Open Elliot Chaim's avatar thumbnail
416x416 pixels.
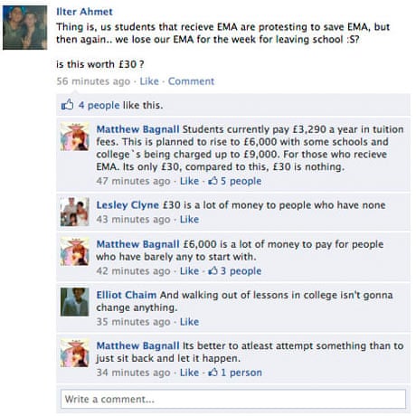[x=74, y=302]
